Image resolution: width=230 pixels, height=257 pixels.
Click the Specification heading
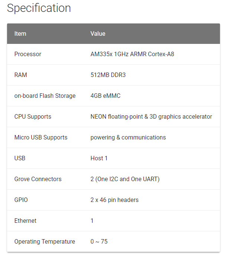tap(39, 8)
